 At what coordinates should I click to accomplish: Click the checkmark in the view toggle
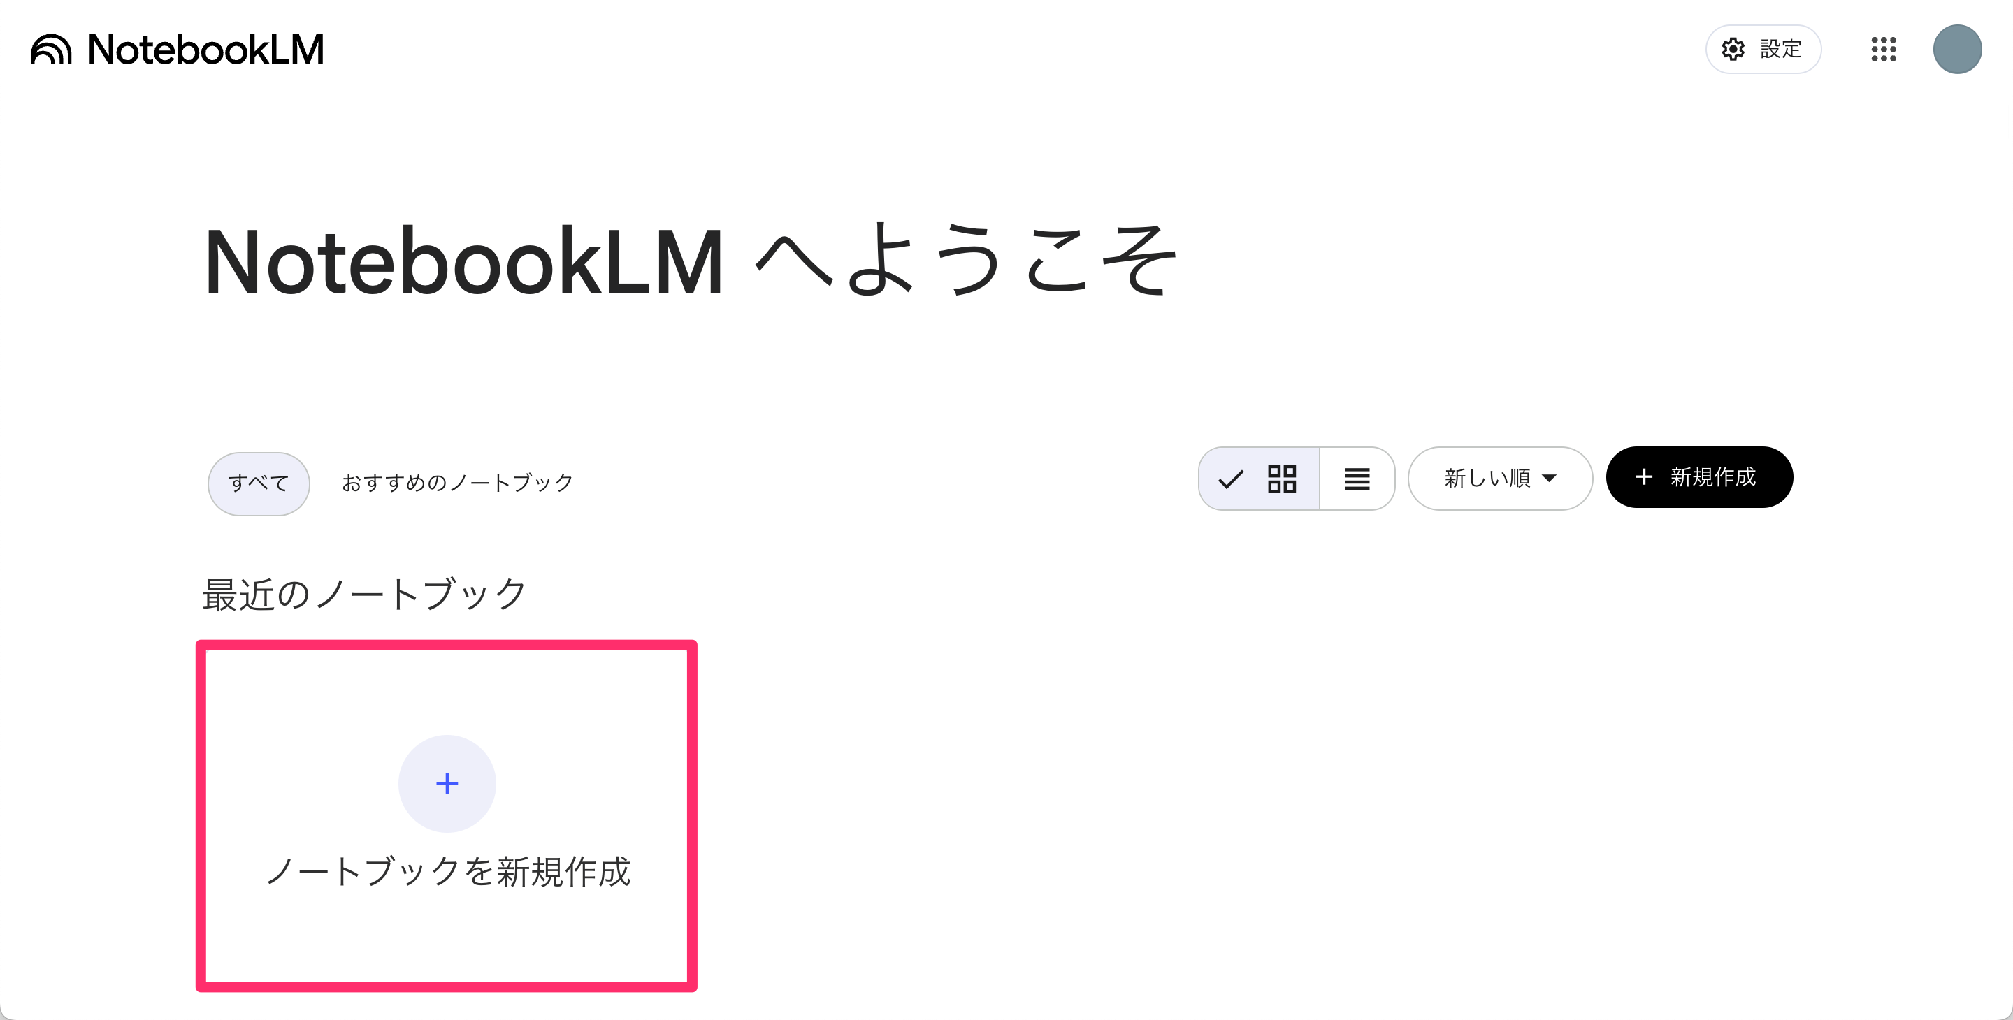tap(1231, 479)
